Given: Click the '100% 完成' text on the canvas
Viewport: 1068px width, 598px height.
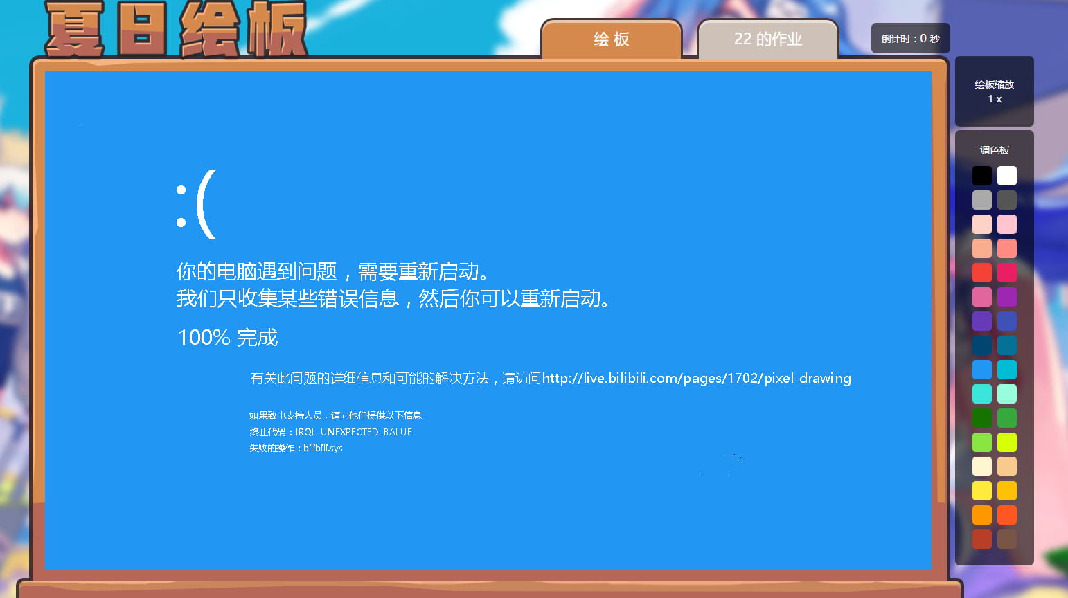Looking at the screenshot, I should click(x=228, y=338).
